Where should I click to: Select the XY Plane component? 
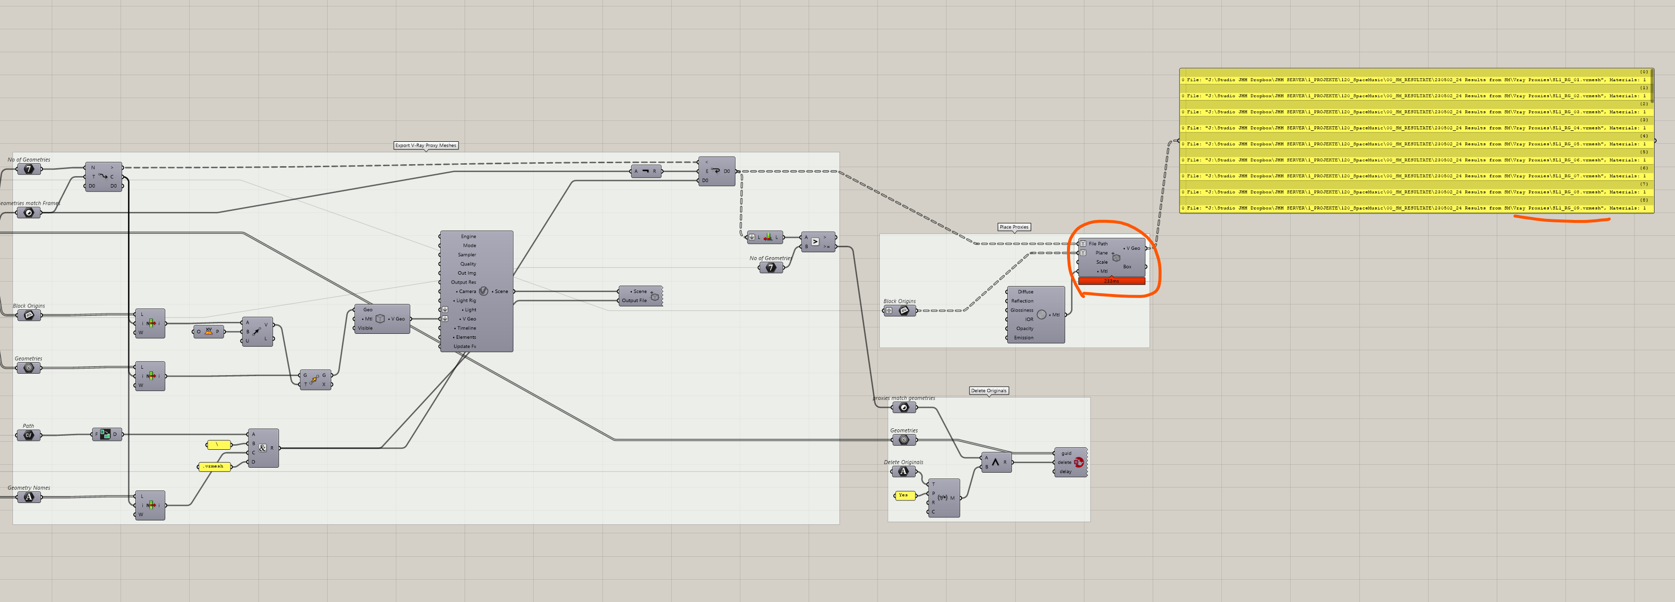[209, 332]
